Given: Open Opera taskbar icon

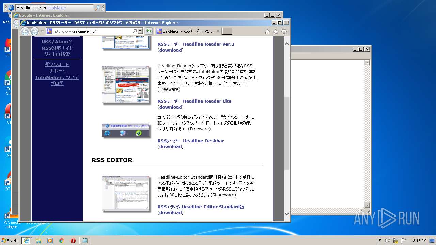Looking at the screenshot, I should (x=73, y=241).
